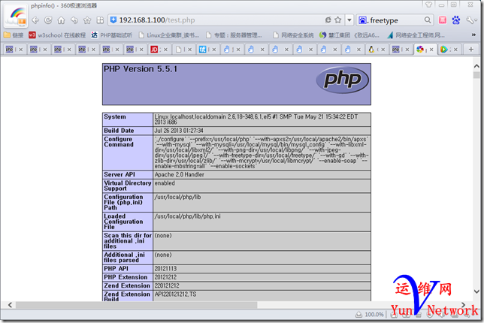Close the red JD tab

point(166,50)
